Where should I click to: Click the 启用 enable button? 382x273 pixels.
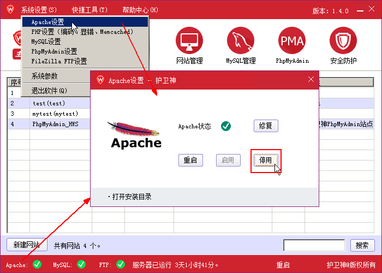click(x=228, y=160)
